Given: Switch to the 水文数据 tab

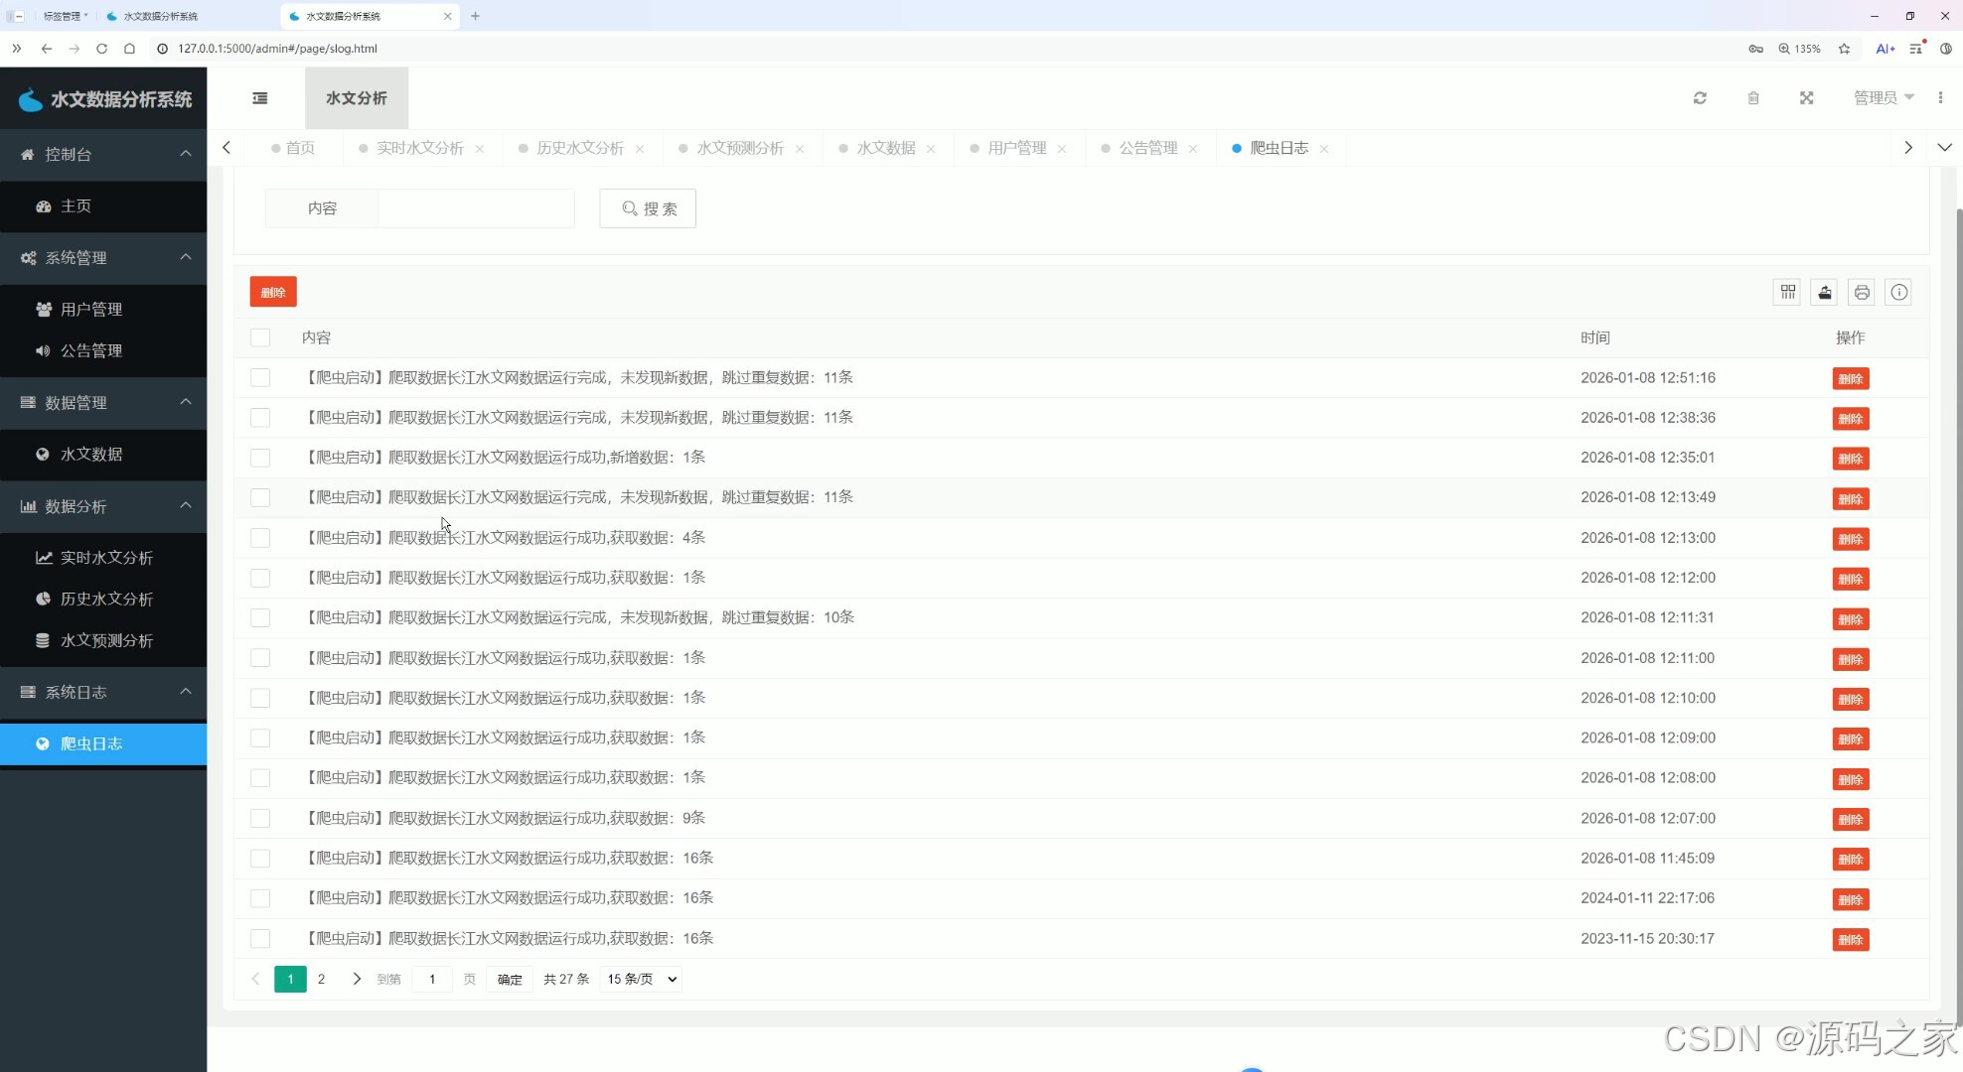Looking at the screenshot, I should click(885, 148).
